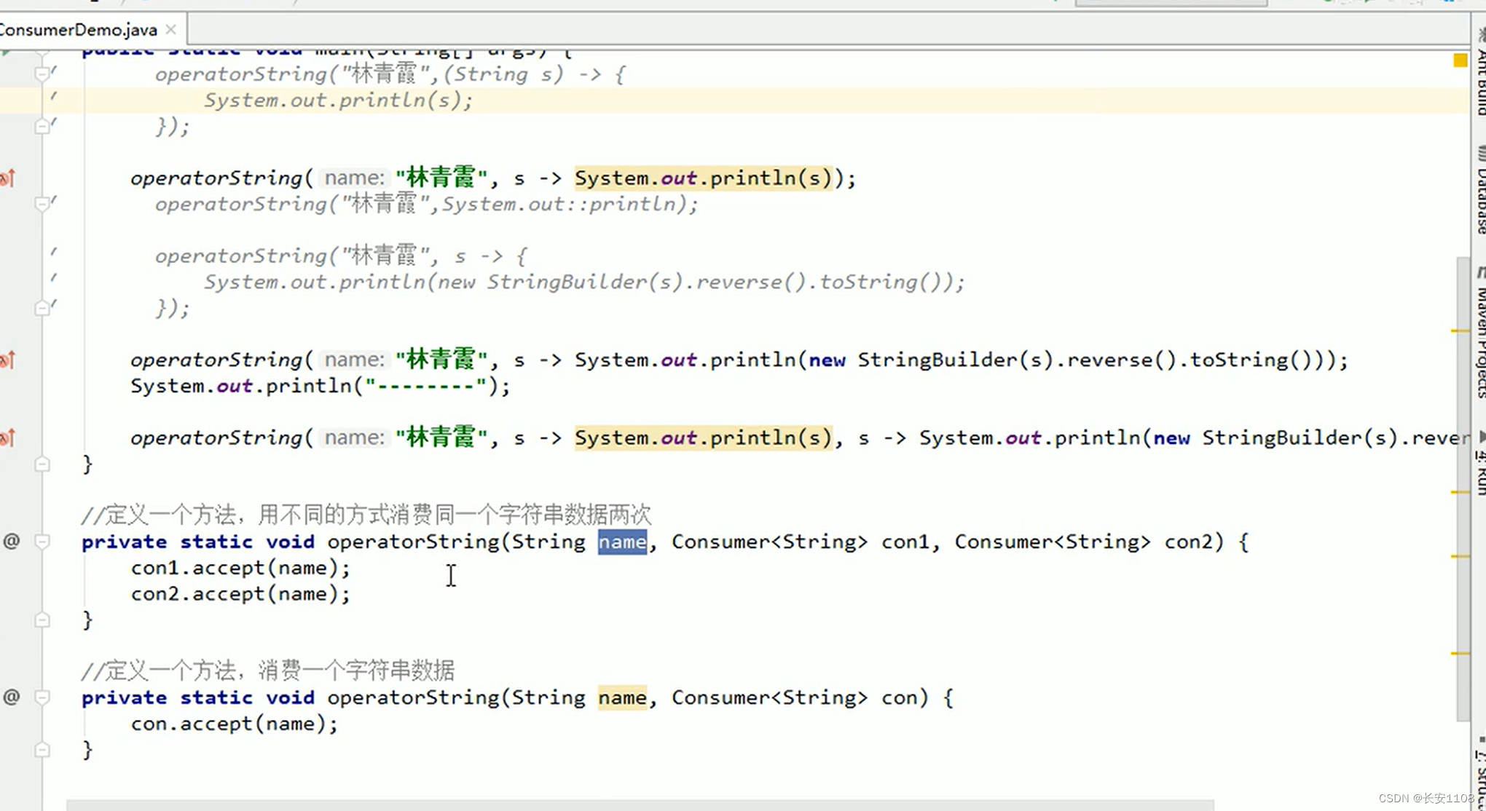Click 'name:' hint in reverse operatorString call
Image resolution: width=1486 pixels, height=811 pixels.
tap(354, 360)
